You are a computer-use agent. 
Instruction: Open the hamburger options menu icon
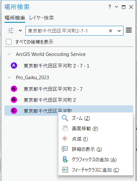click(x=129, y=30)
